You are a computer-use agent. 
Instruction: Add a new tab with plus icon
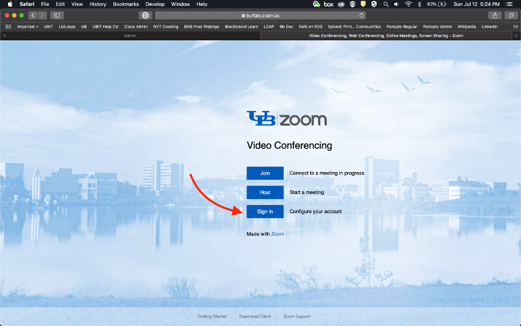pos(516,35)
